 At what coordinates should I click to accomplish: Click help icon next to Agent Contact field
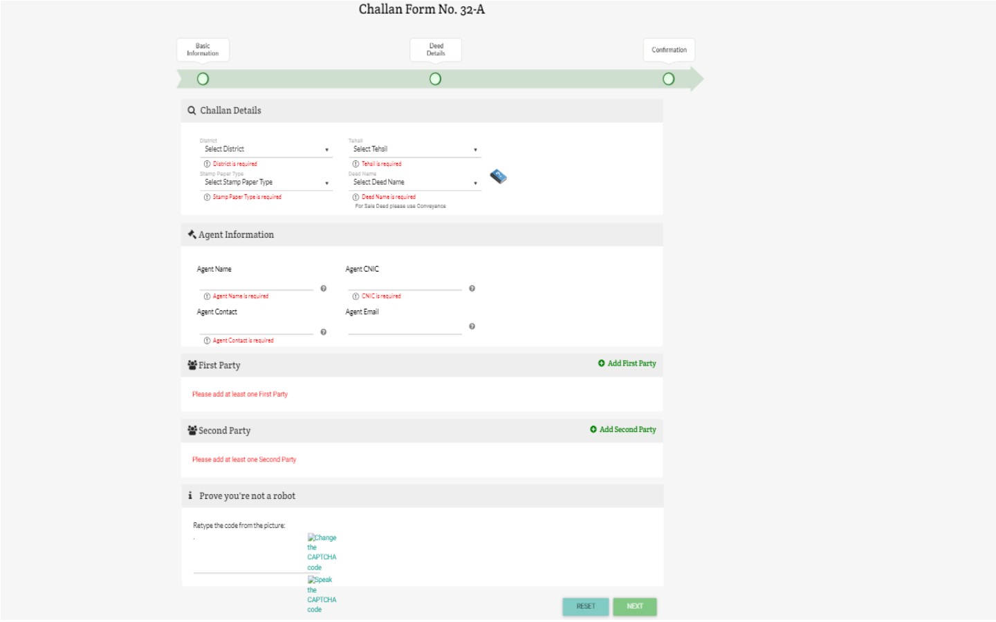pyautogui.click(x=323, y=332)
